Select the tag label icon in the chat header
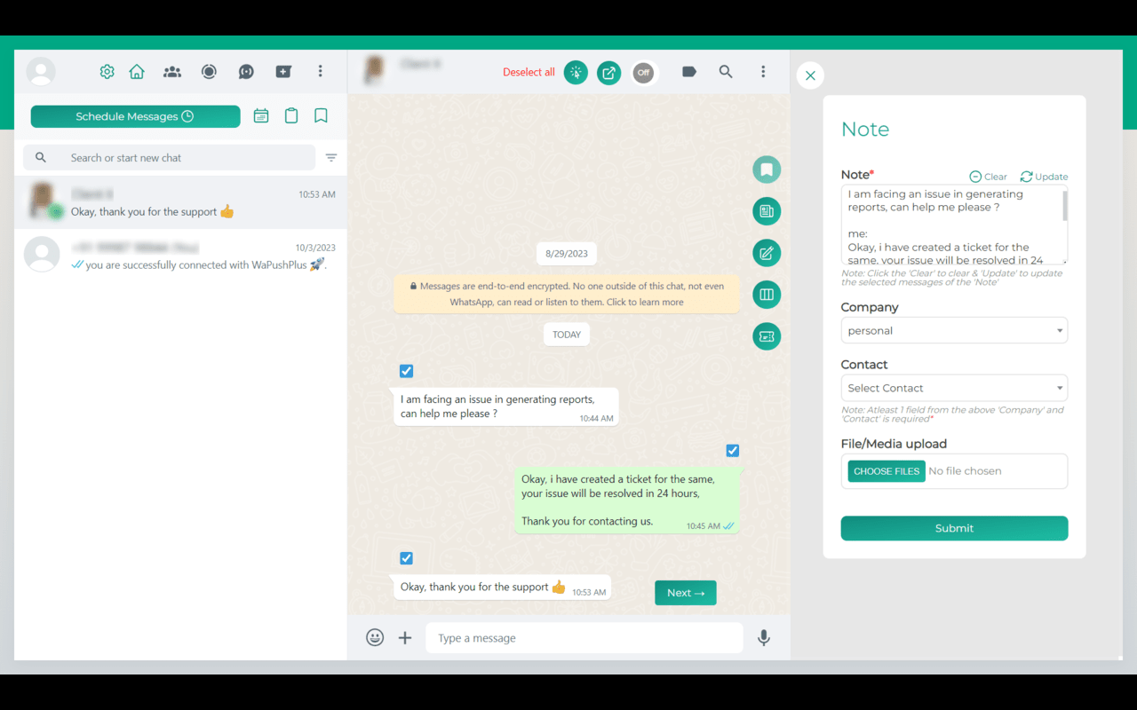Screen dimensions: 1137x710 coord(689,72)
